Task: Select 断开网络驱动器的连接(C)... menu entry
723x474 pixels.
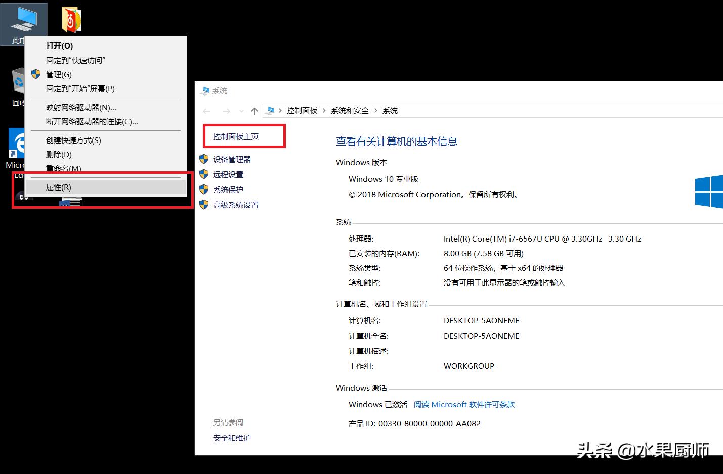Action: [x=105, y=121]
